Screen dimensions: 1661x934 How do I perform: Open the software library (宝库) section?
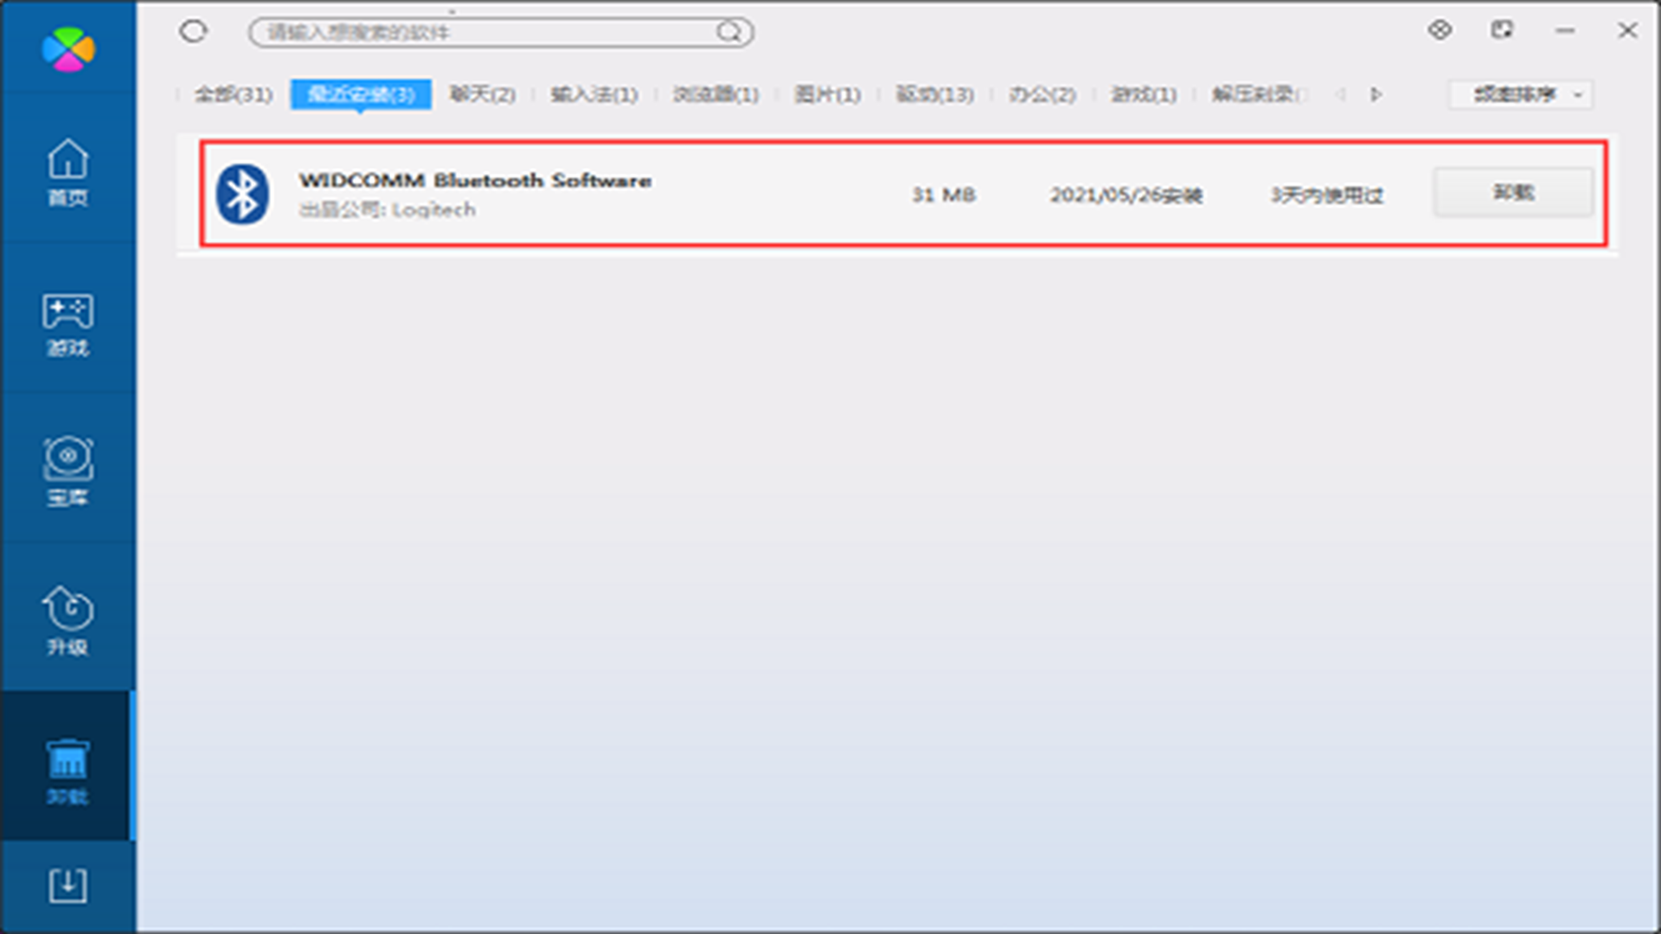67,471
